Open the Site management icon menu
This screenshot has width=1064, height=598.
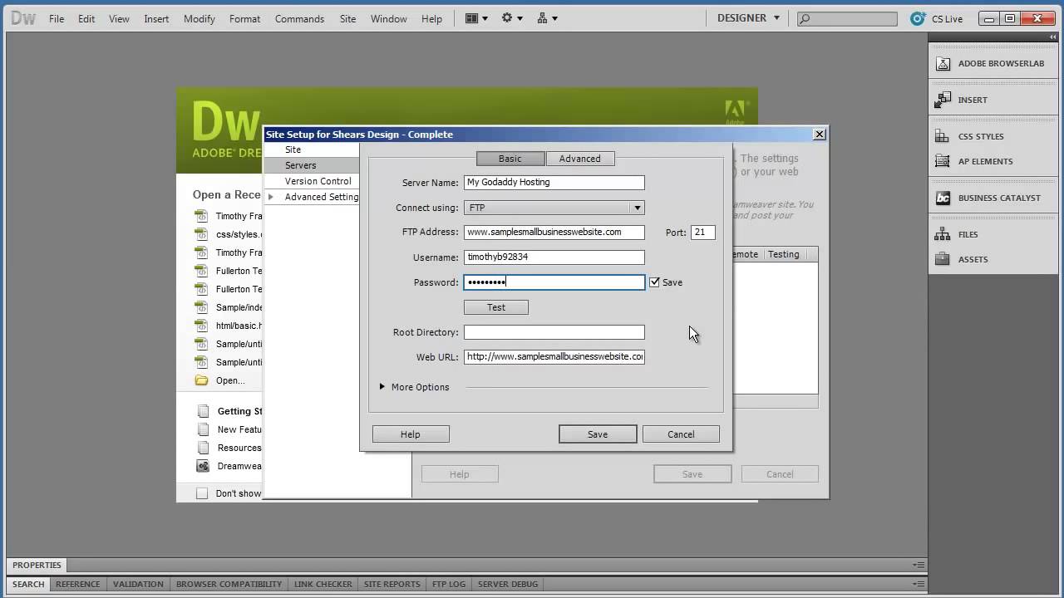click(x=548, y=18)
